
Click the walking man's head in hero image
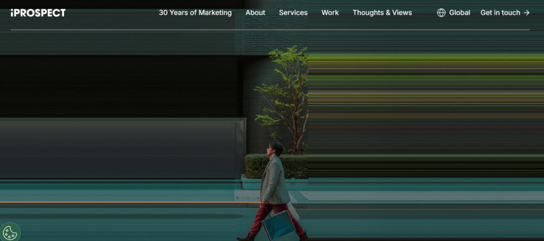click(275, 149)
